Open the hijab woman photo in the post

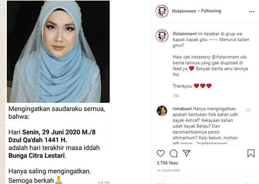click(58, 51)
